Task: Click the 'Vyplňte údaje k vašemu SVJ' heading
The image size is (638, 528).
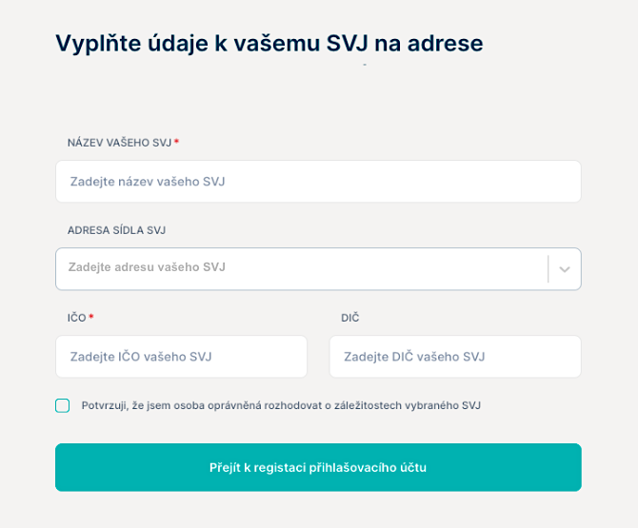Action: coord(269,44)
